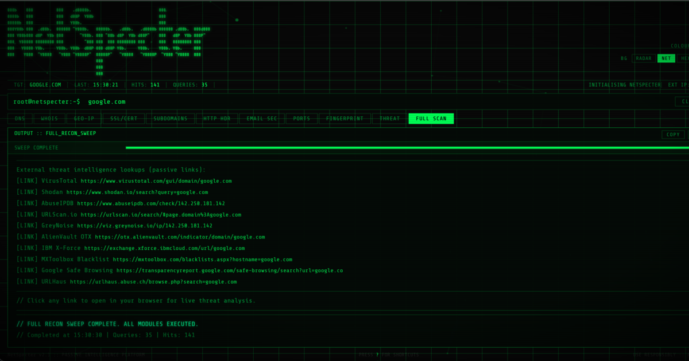Click the TGT: GOOGLE.COM status entry

click(37, 85)
